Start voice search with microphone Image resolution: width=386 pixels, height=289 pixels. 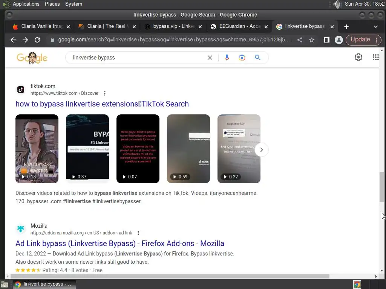(227, 58)
